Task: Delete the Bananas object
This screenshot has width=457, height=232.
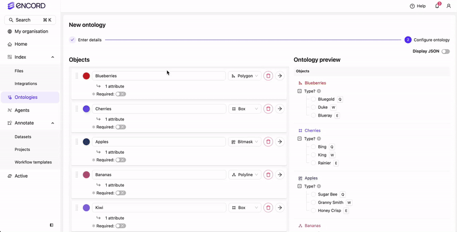Action: tap(268, 175)
